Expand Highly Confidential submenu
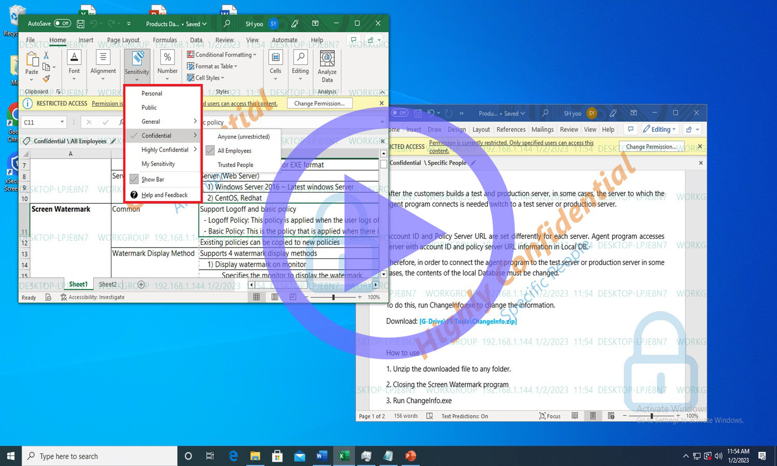This screenshot has width=777, height=466. point(165,150)
